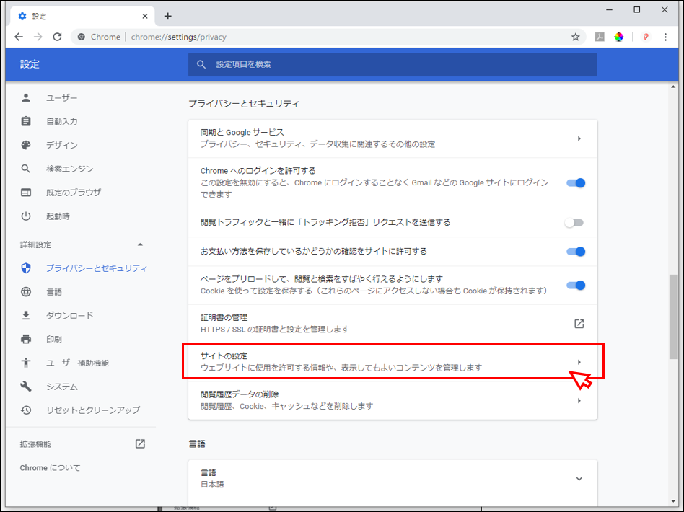Click the 起動時 power icon
This screenshot has width=684, height=512.
tap(26, 216)
